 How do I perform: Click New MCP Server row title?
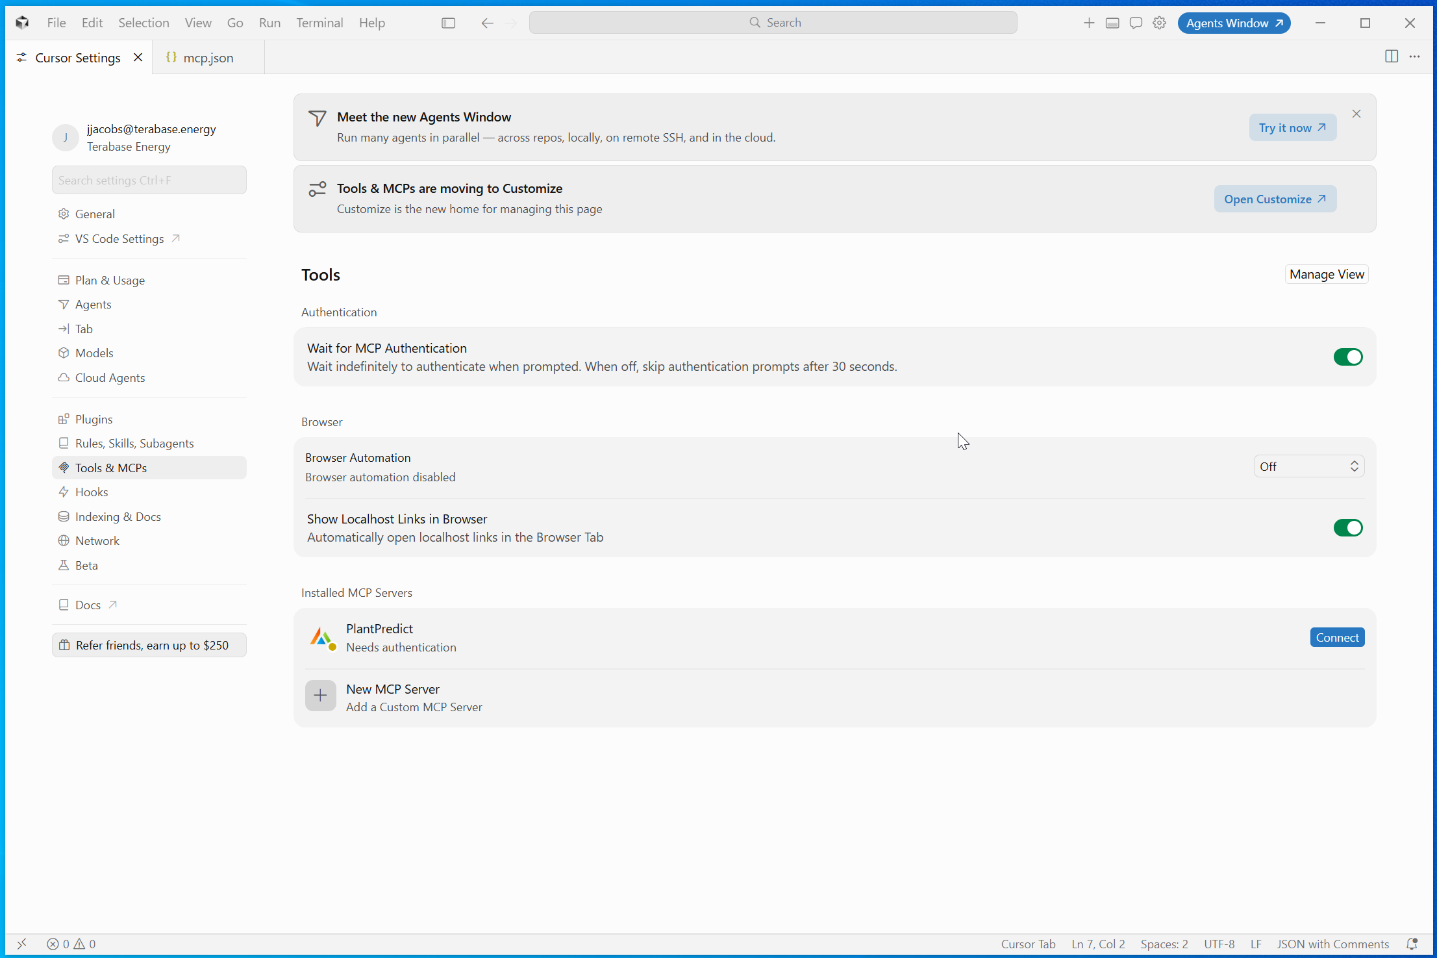(x=392, y=688)
